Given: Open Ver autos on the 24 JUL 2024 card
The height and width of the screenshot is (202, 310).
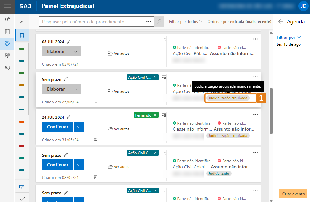Looking at the screenshot, I should 118,129.
